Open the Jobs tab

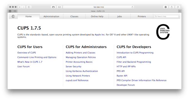(x=120, y=16)
